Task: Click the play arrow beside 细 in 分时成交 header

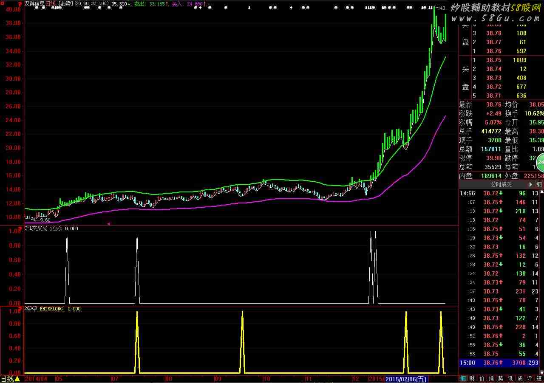Action: click(530, 184)
